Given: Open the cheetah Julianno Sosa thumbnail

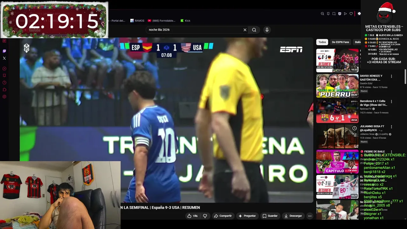Looking at the screenshot, I should 337,136.
